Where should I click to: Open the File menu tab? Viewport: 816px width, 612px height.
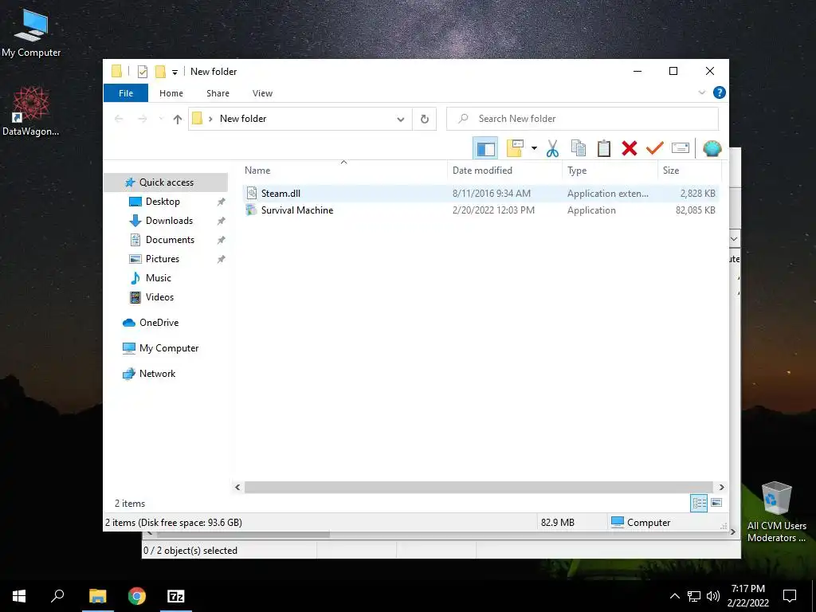click(126, 93)
